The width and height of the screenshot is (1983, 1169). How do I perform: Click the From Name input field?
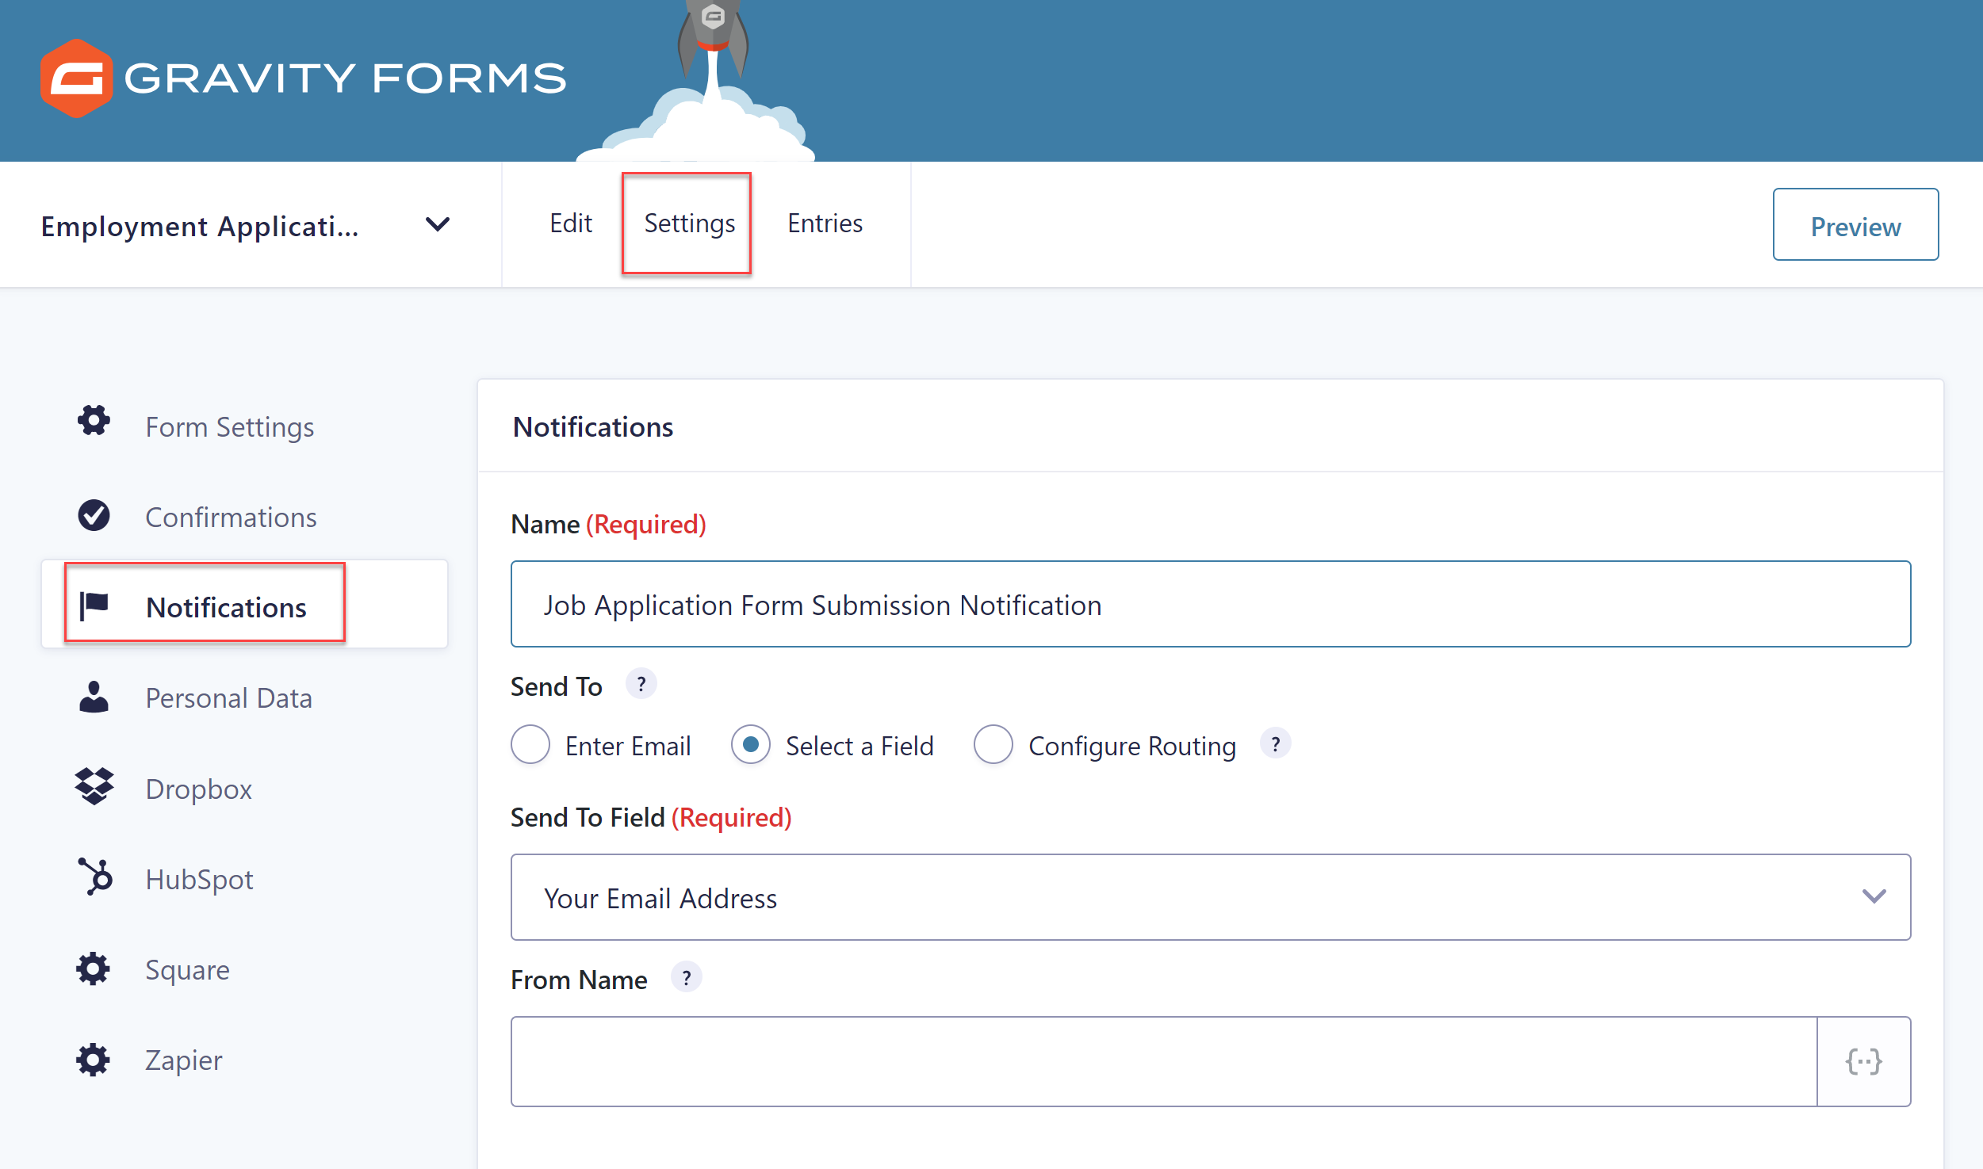coord(1164,1061)
